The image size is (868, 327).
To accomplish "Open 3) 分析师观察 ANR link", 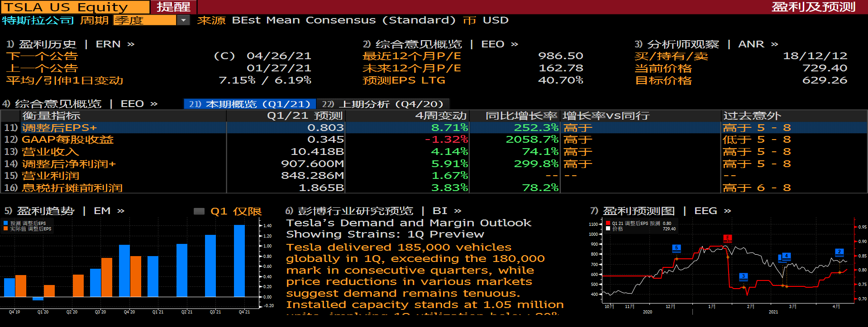I will tap(706, 44).
